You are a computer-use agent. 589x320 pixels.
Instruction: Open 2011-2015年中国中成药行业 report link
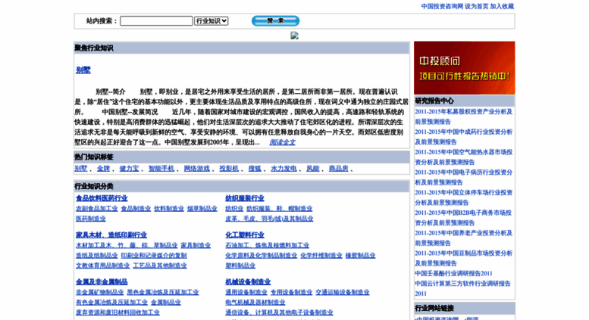[463, 137]
